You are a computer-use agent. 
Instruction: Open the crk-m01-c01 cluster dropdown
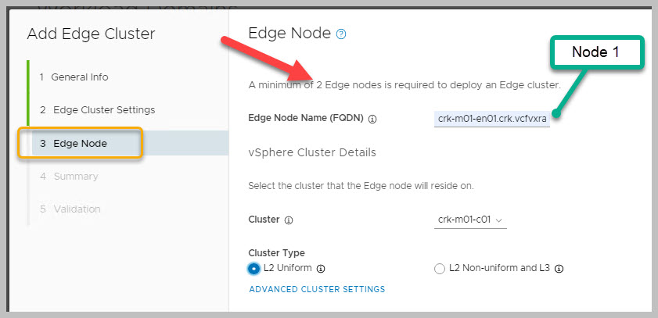469,220
